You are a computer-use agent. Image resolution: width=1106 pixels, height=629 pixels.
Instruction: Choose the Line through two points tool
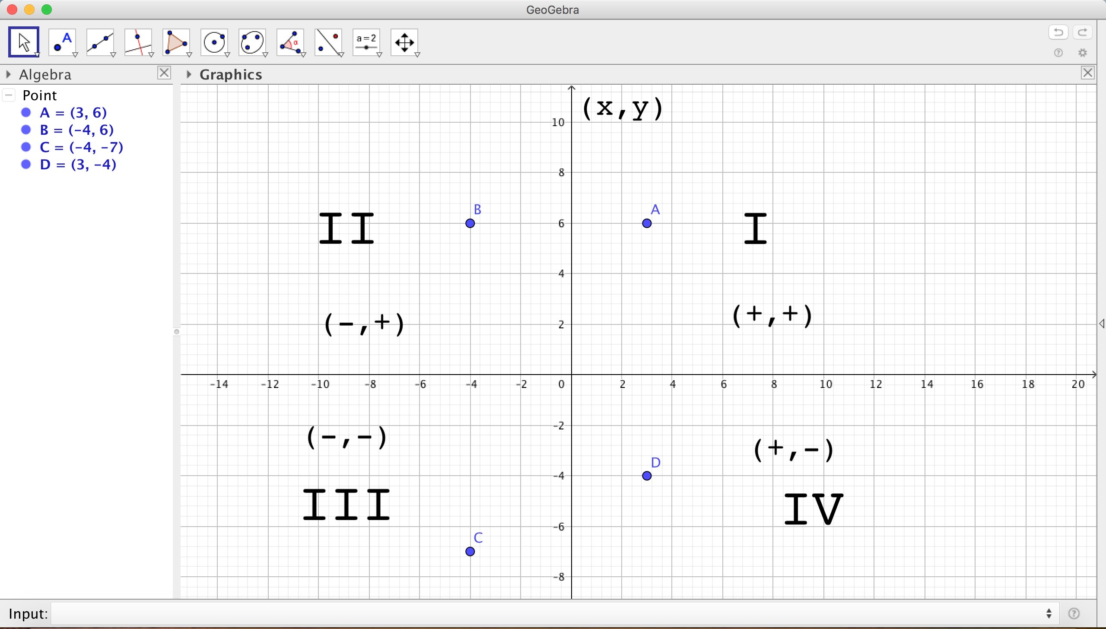[x=100, y=42]
